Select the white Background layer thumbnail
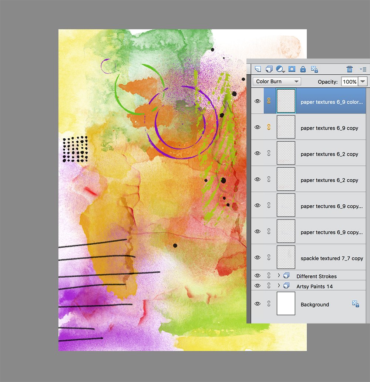Viewport: 370px width, 382px height. 286,304
